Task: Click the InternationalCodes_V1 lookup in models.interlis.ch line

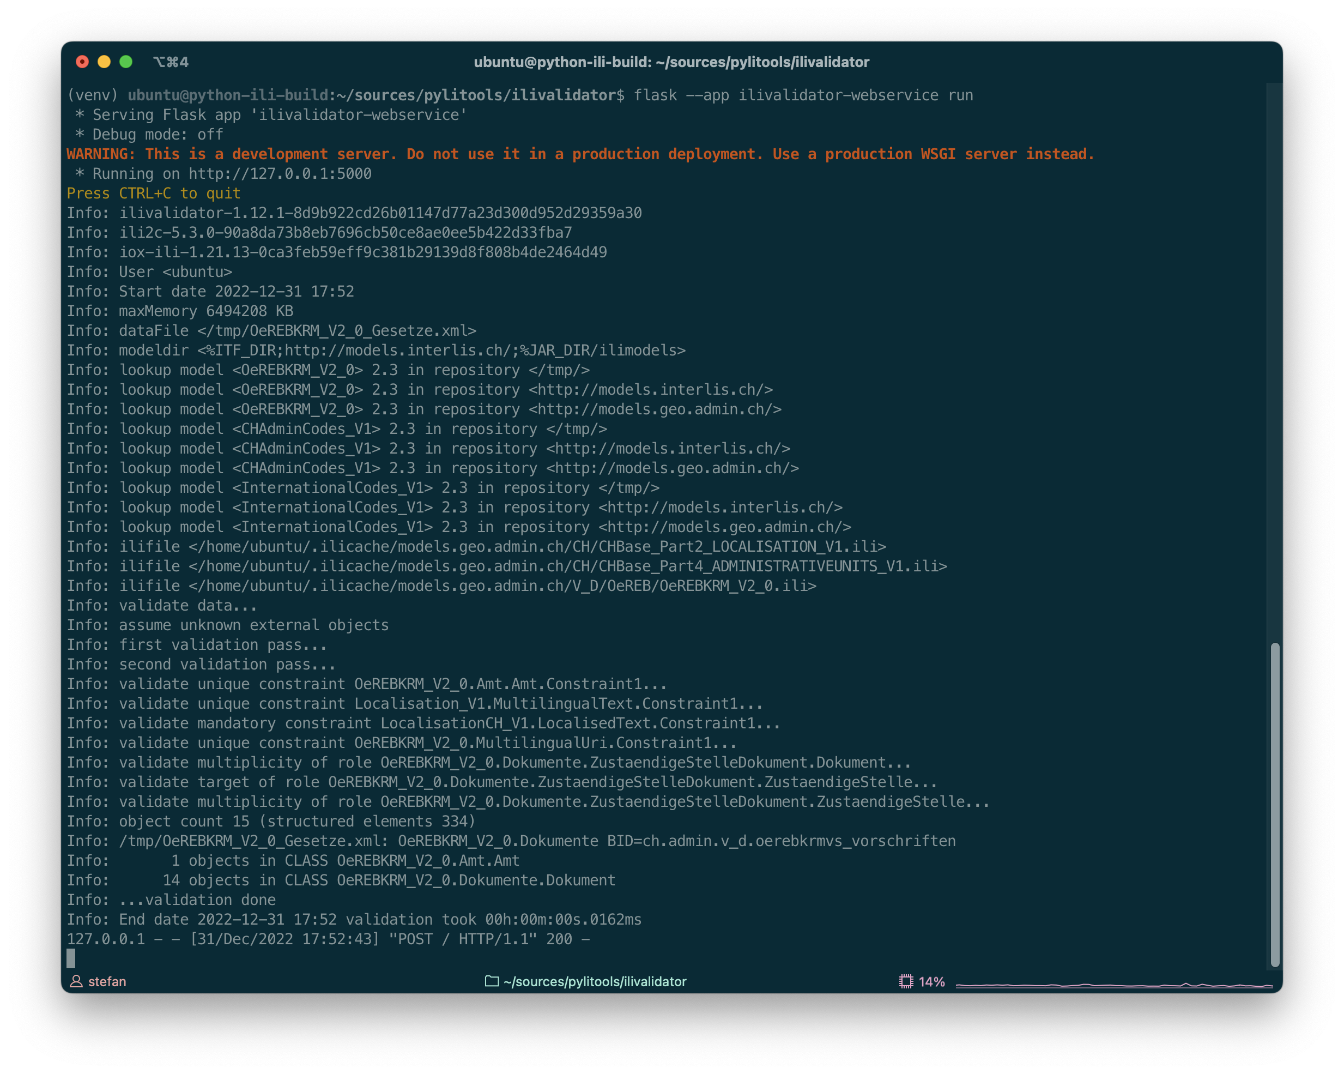Action: coord(455,508)
